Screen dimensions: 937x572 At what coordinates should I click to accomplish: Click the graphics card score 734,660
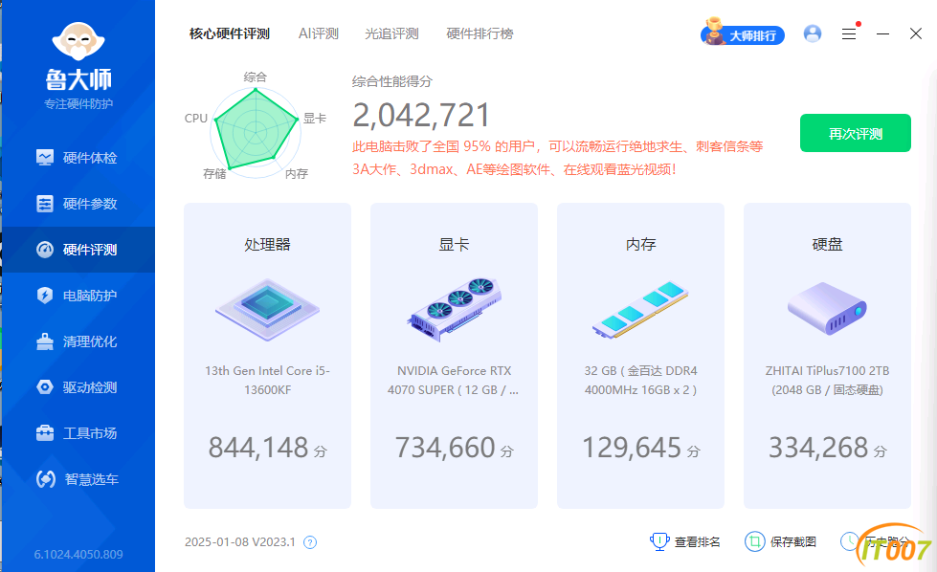pyautogui.click(x=445, y=448)
